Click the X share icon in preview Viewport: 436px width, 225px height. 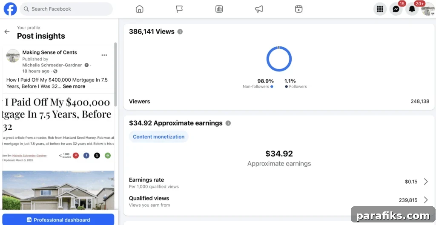(x=97, y=156)
